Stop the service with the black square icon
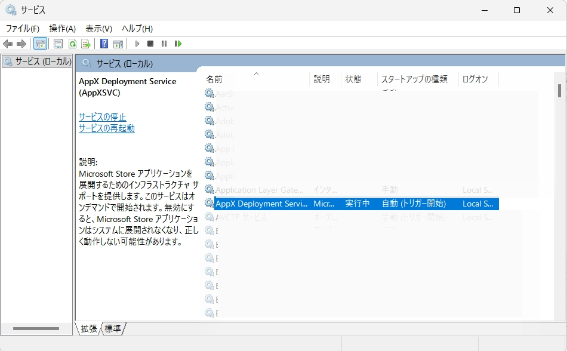The image size is (567, 351). (x=150, y=43)
